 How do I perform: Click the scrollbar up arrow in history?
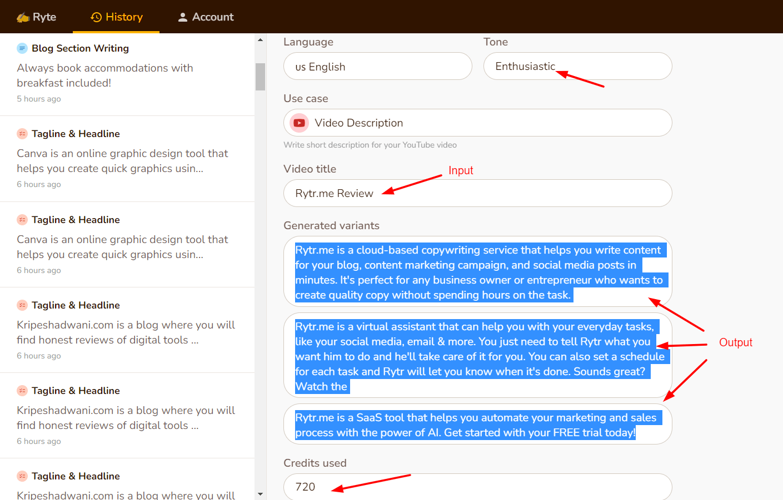tap(260, 40)
